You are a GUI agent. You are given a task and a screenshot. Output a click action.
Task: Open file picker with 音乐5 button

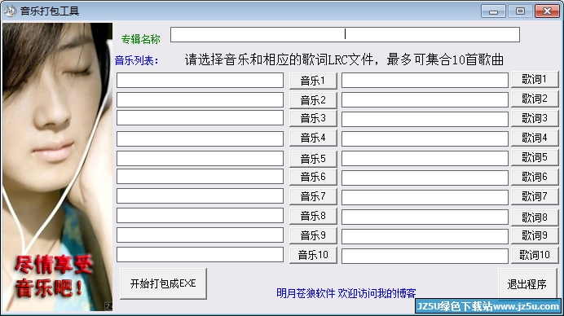(x=313, y=159)
